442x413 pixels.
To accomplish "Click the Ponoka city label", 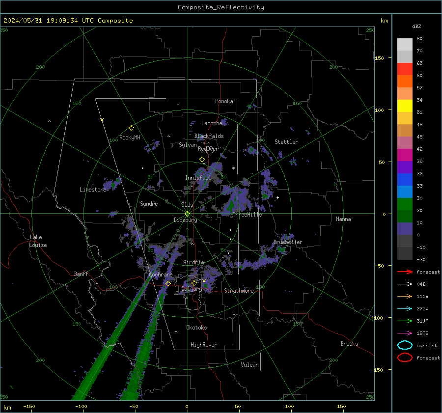I will (x=224, y=101).
